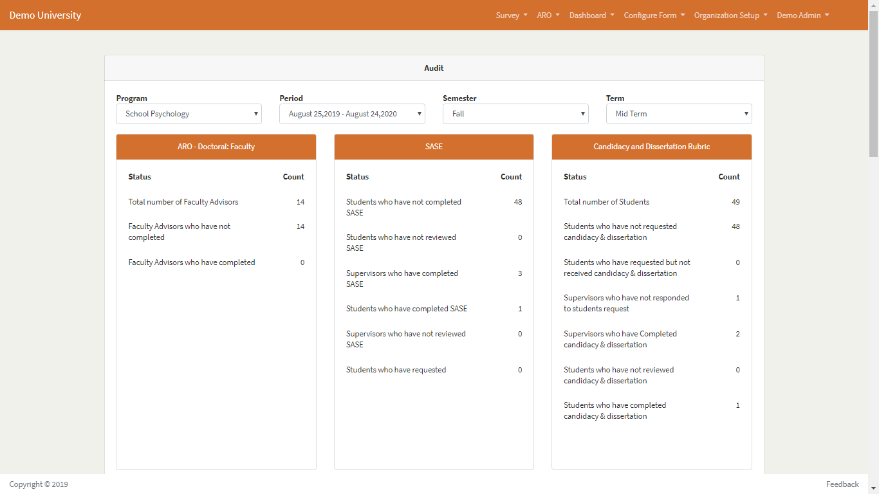Click the Demo University home link

pos(46,15)
